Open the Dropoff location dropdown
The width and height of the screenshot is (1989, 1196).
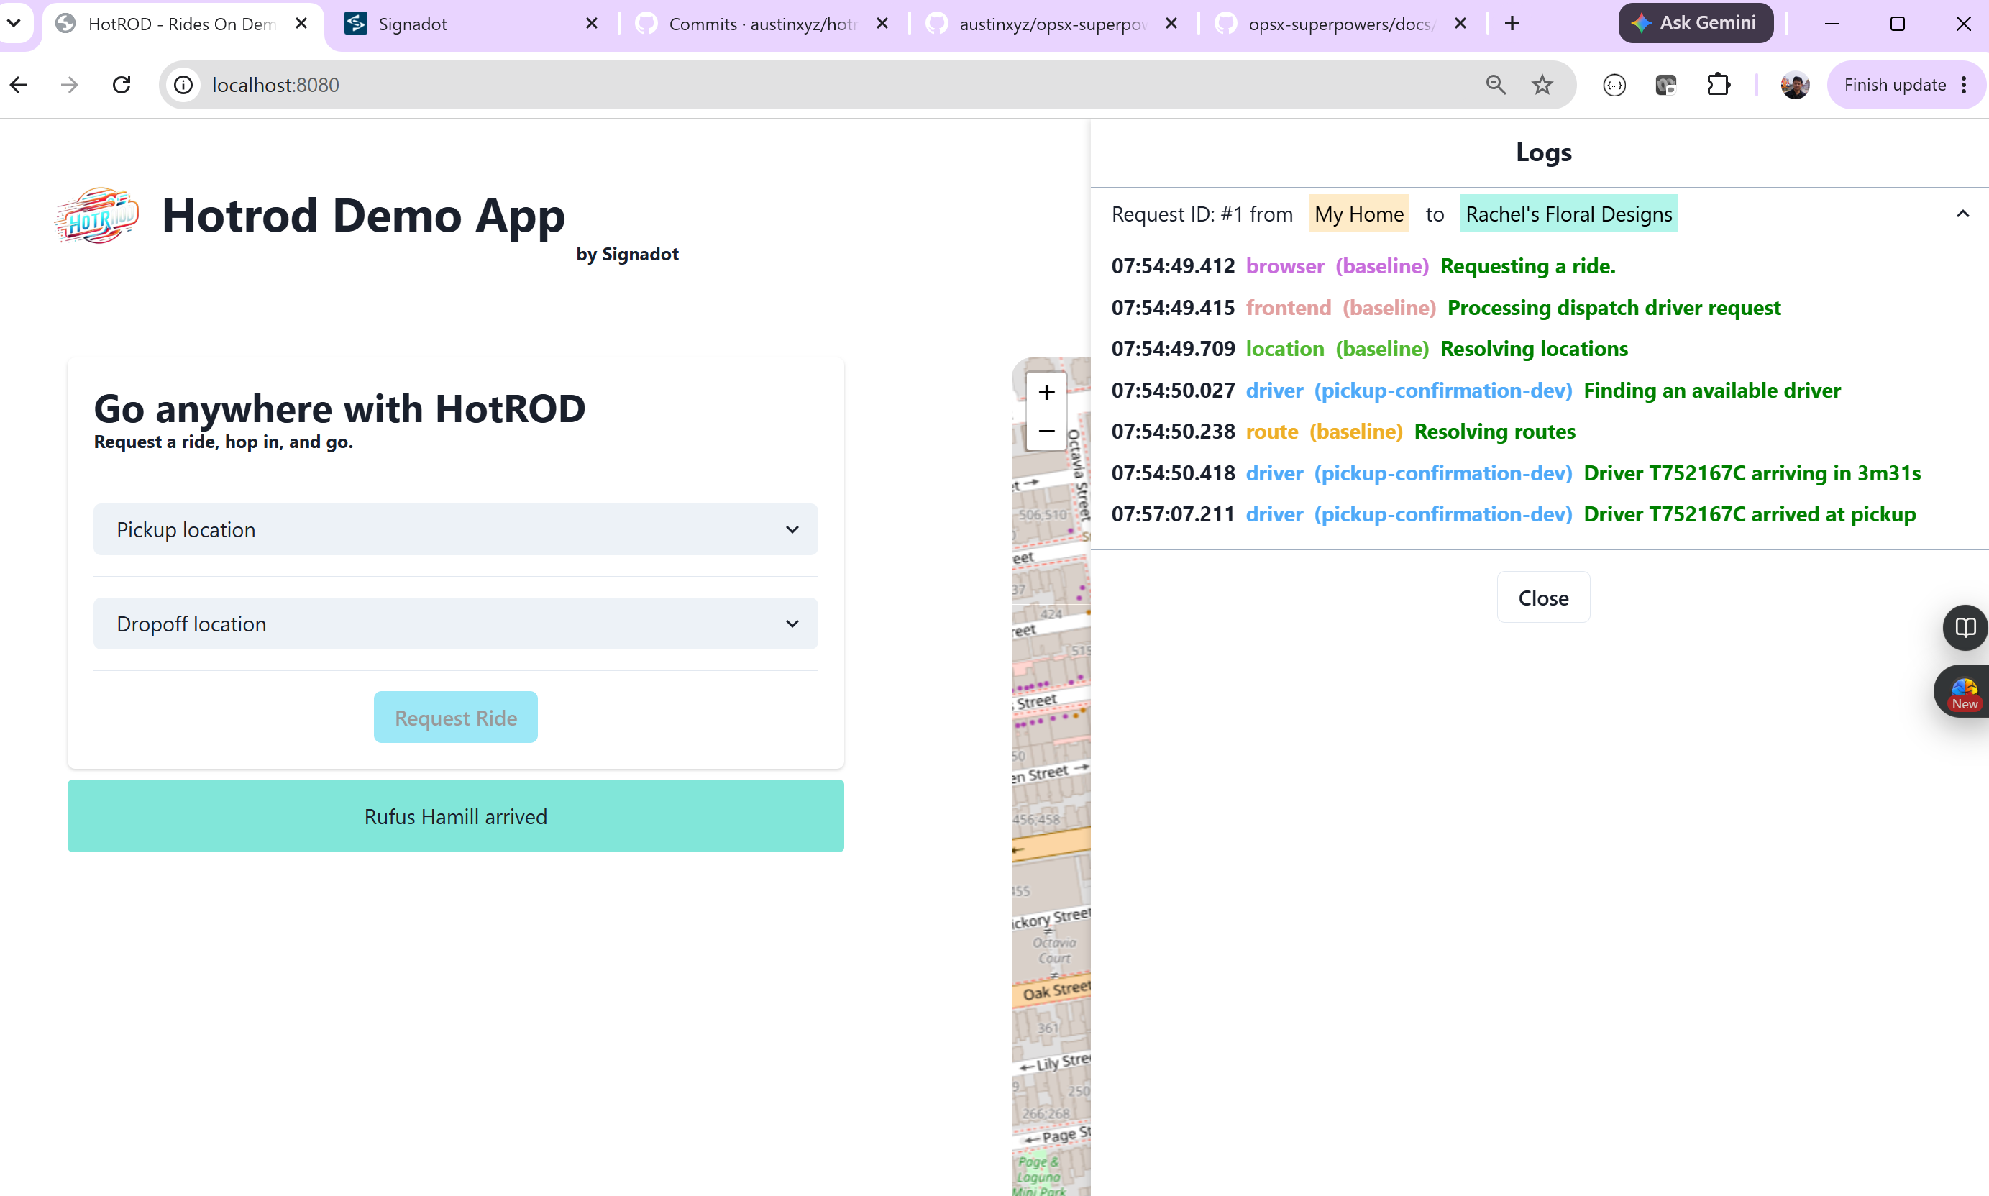455,624
